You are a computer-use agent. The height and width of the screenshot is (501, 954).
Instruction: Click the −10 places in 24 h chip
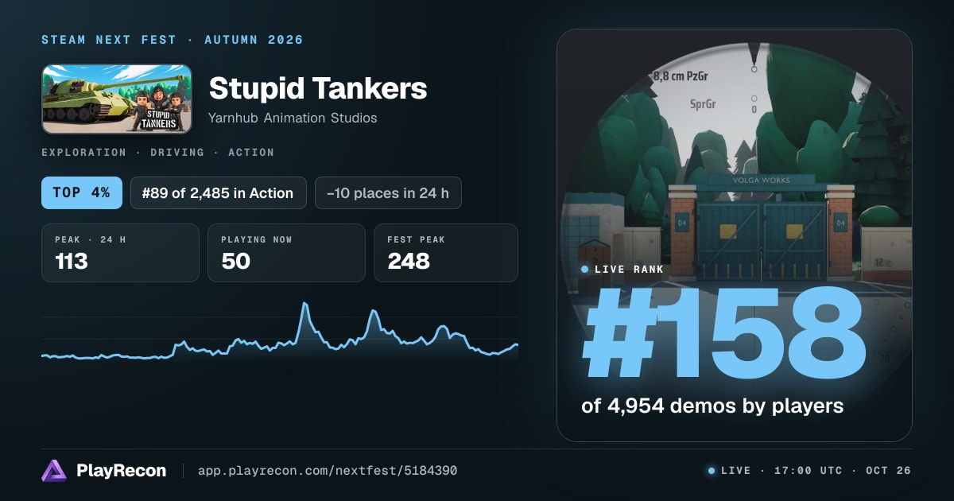[388, 193]
